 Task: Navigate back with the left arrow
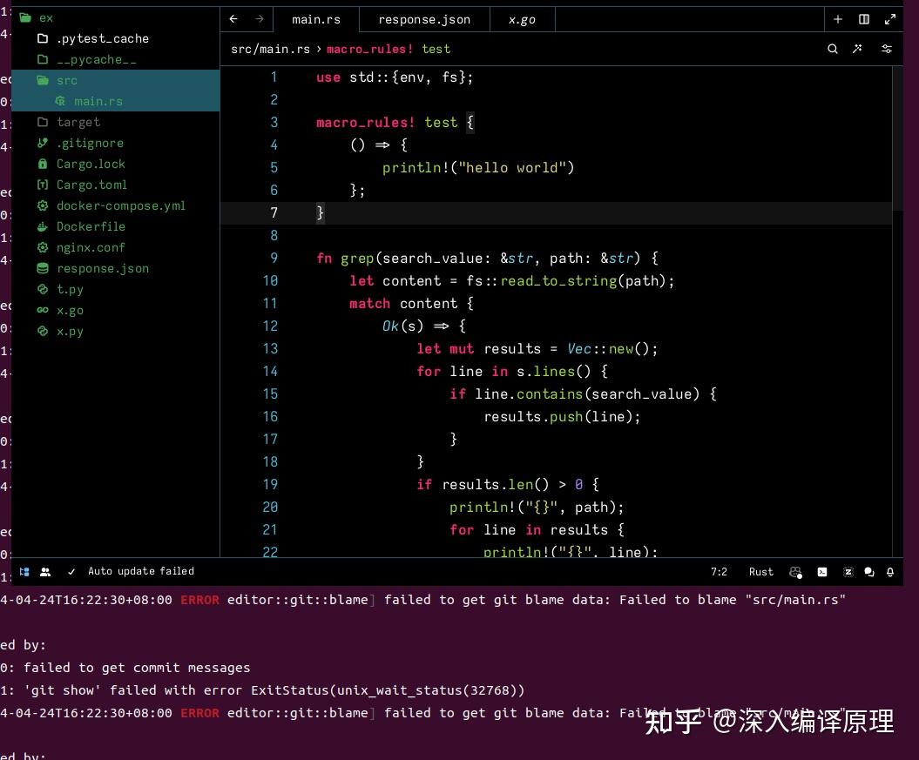[232, 18]
